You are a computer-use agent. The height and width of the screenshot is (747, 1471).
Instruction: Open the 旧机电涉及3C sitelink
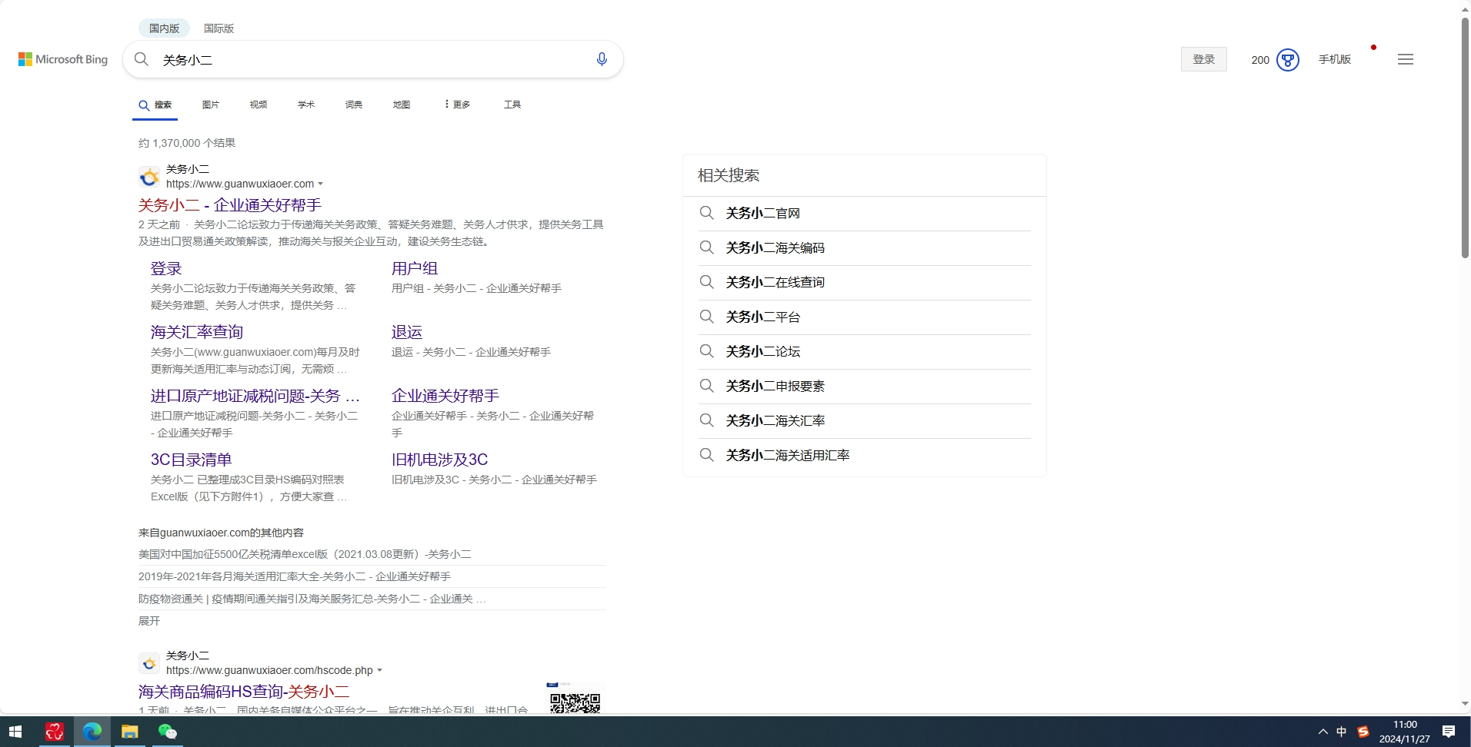pyautogui.click(x=440, y=460)
